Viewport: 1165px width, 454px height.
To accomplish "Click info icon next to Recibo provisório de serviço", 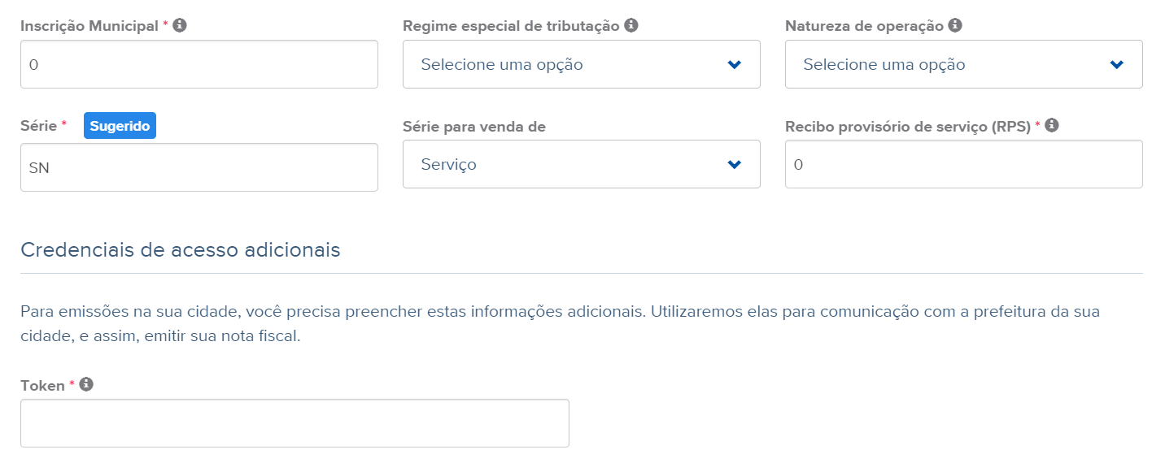I will click(x=1051, y=125).
